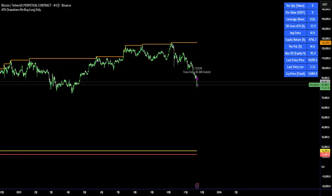This screenshot has width=332, height=196.
Task: Click the -20,000.0 price scale label
Action: point(326,186)
